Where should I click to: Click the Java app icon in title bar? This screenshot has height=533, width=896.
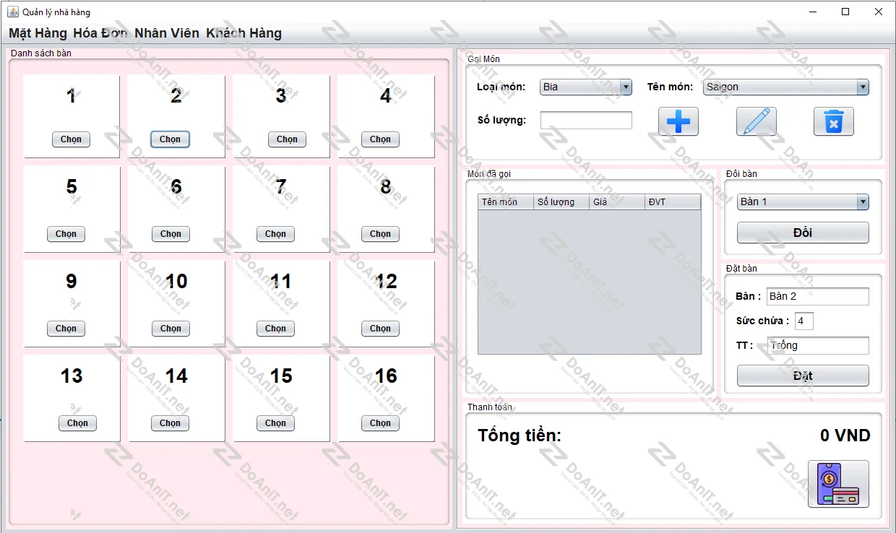point(12,12)
